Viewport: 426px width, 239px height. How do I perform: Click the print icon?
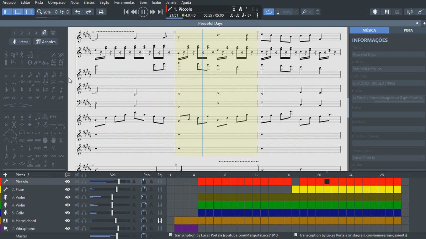tap(101, 12)
